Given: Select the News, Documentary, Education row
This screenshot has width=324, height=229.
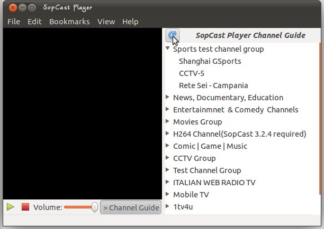Looking at the screenshot, I should (242, 98).
